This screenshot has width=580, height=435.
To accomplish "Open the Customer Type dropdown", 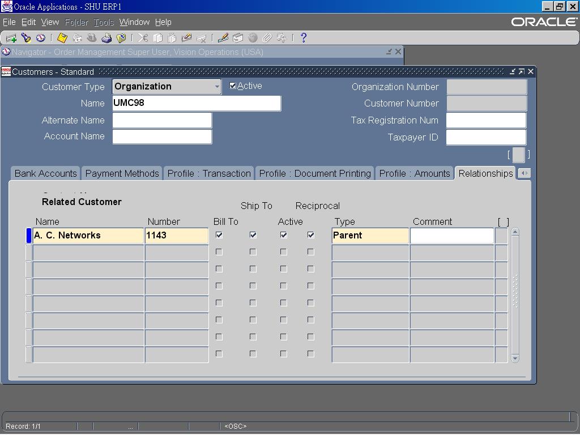I will coord(217,87).
